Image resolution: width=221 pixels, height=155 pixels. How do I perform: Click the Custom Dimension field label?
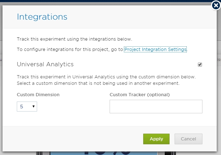[x=38, y=95]
